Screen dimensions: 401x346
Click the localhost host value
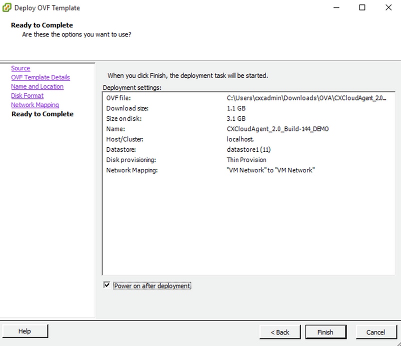240,139
